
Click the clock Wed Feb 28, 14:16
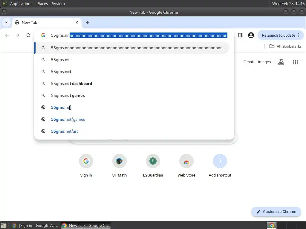pos(288,4)
